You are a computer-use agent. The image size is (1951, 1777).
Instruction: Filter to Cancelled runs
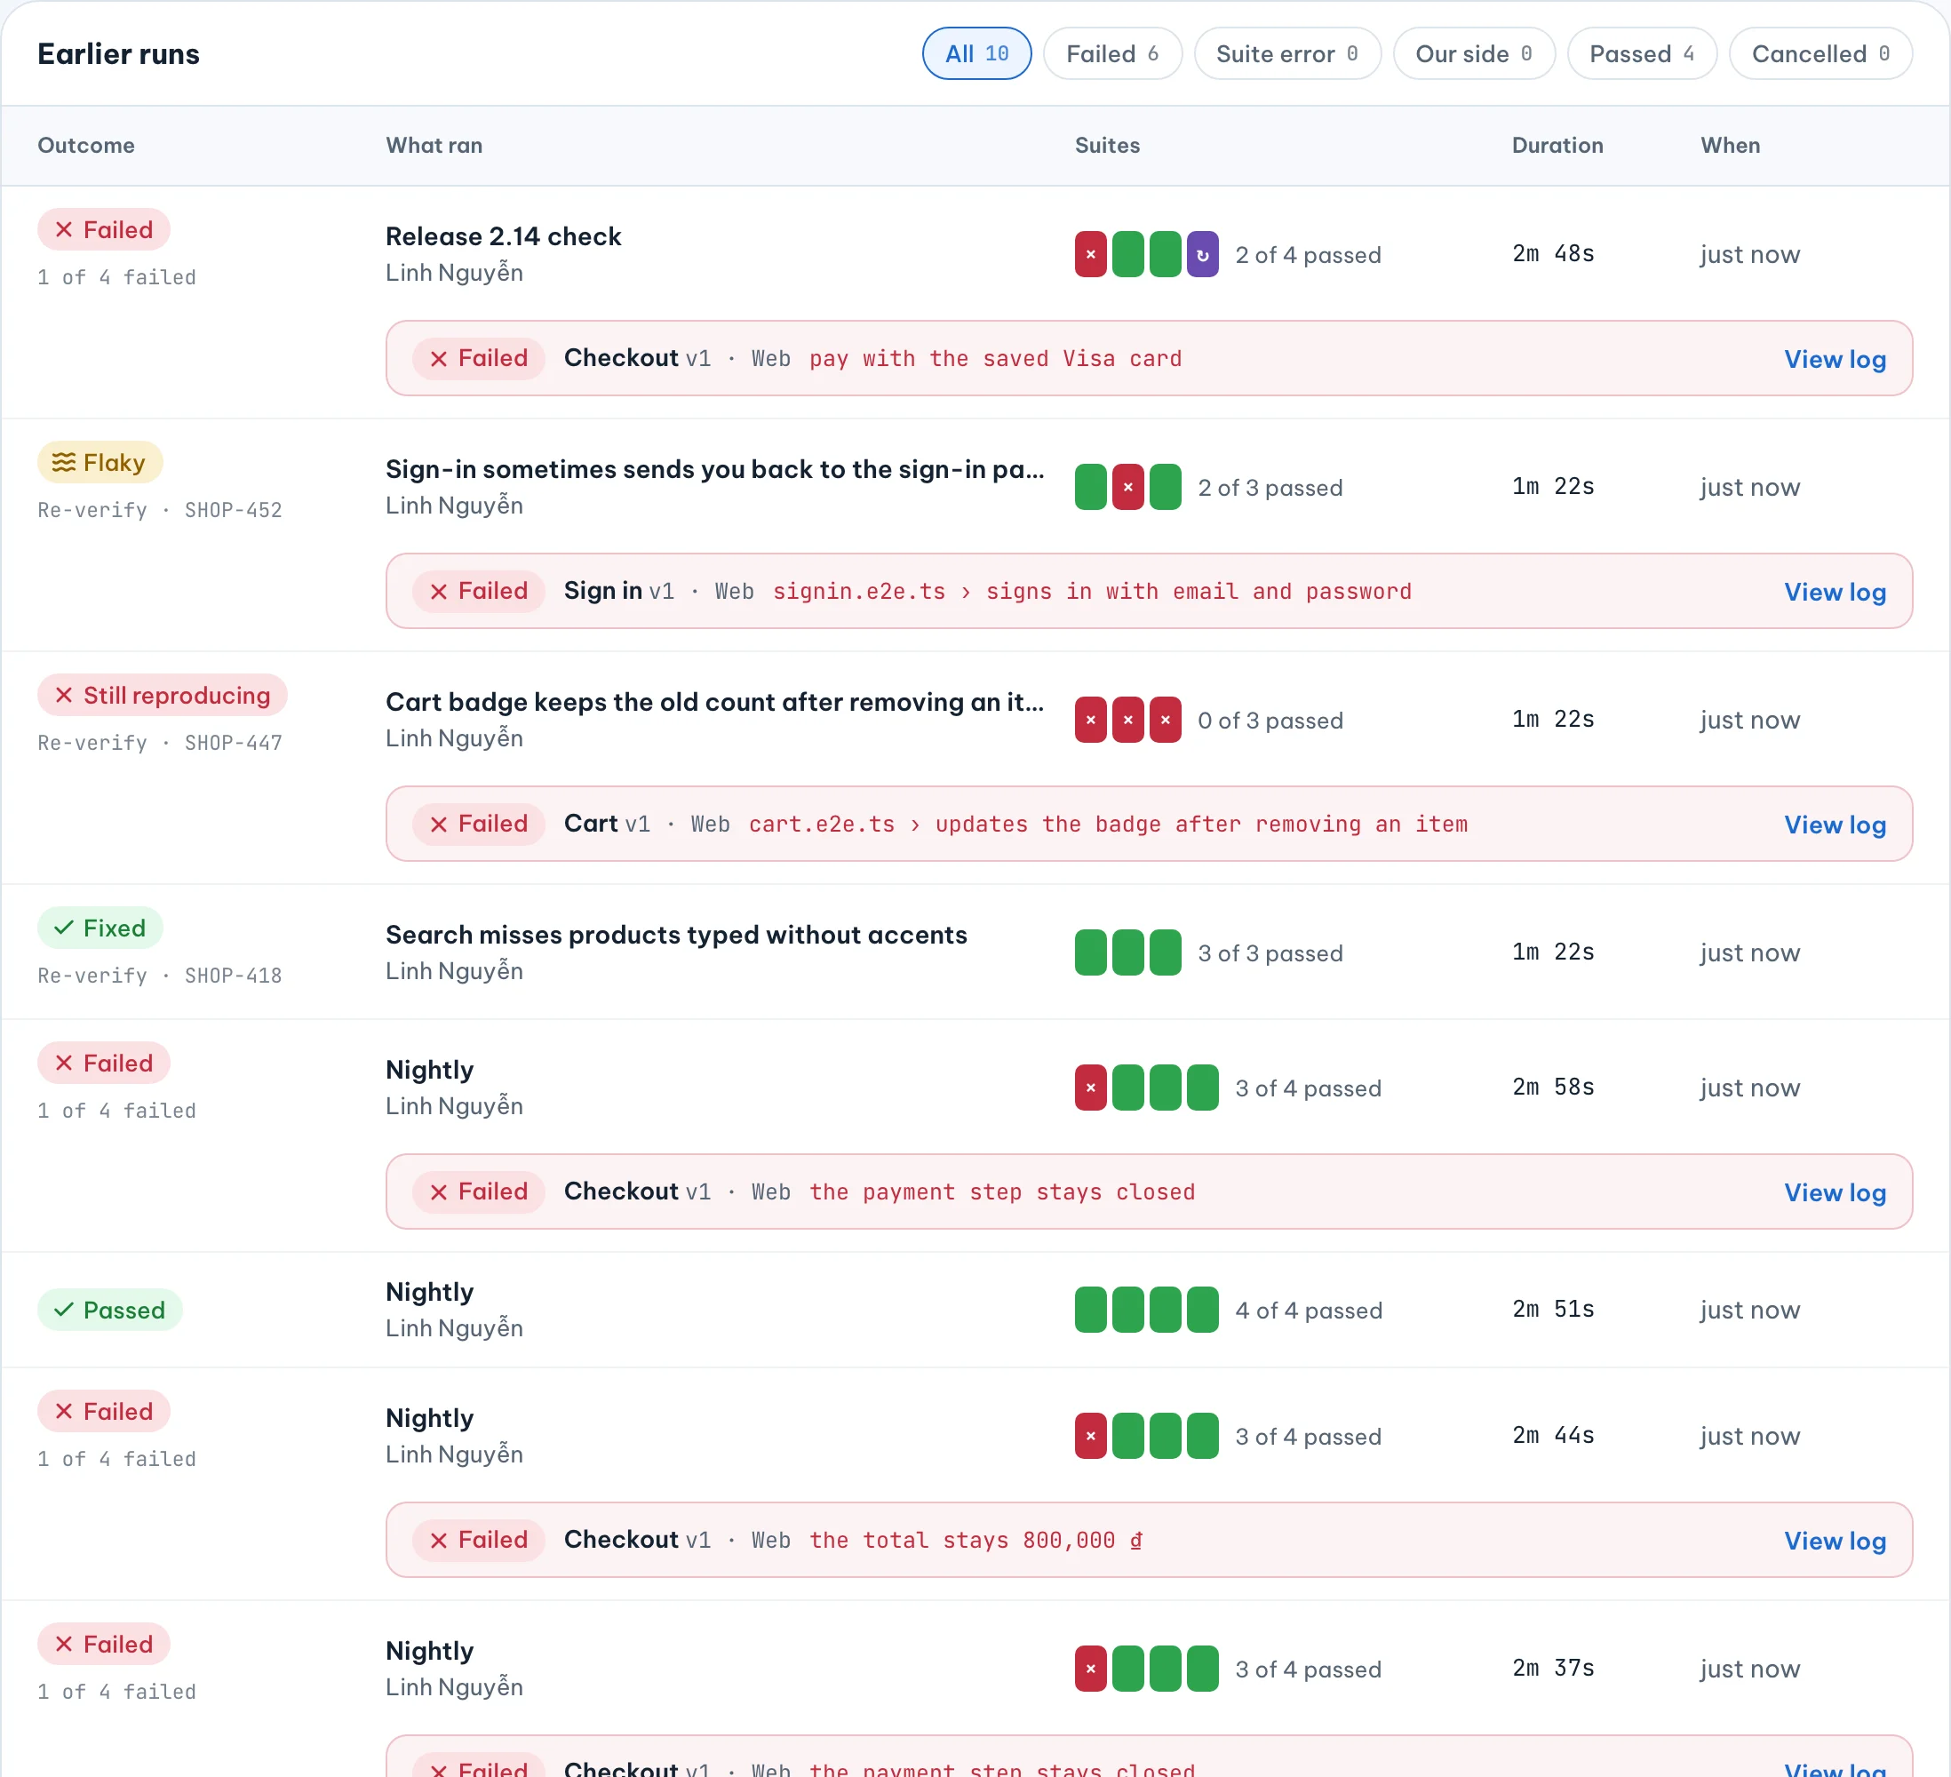click(1820, 54)
